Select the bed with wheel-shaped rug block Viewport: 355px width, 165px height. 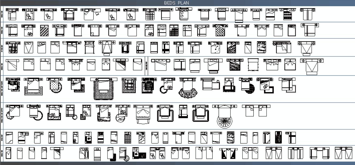[225, 120]
